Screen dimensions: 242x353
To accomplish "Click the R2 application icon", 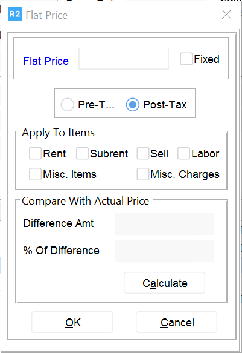I will 15,14.
